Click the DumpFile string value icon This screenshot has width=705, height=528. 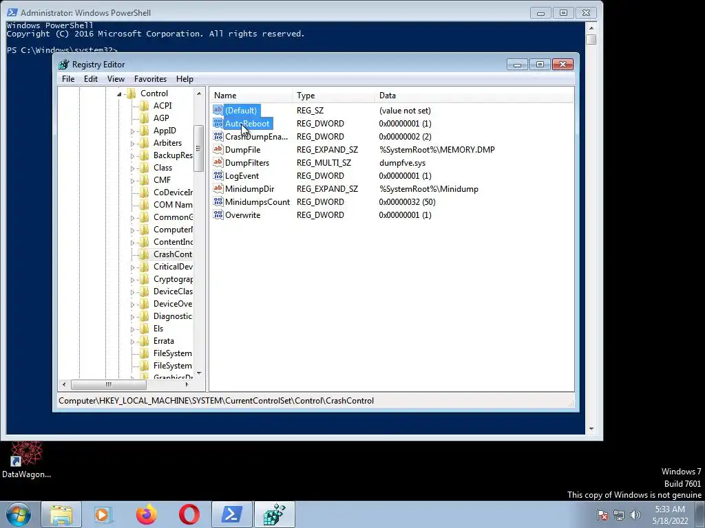click(x=218, y=149)
